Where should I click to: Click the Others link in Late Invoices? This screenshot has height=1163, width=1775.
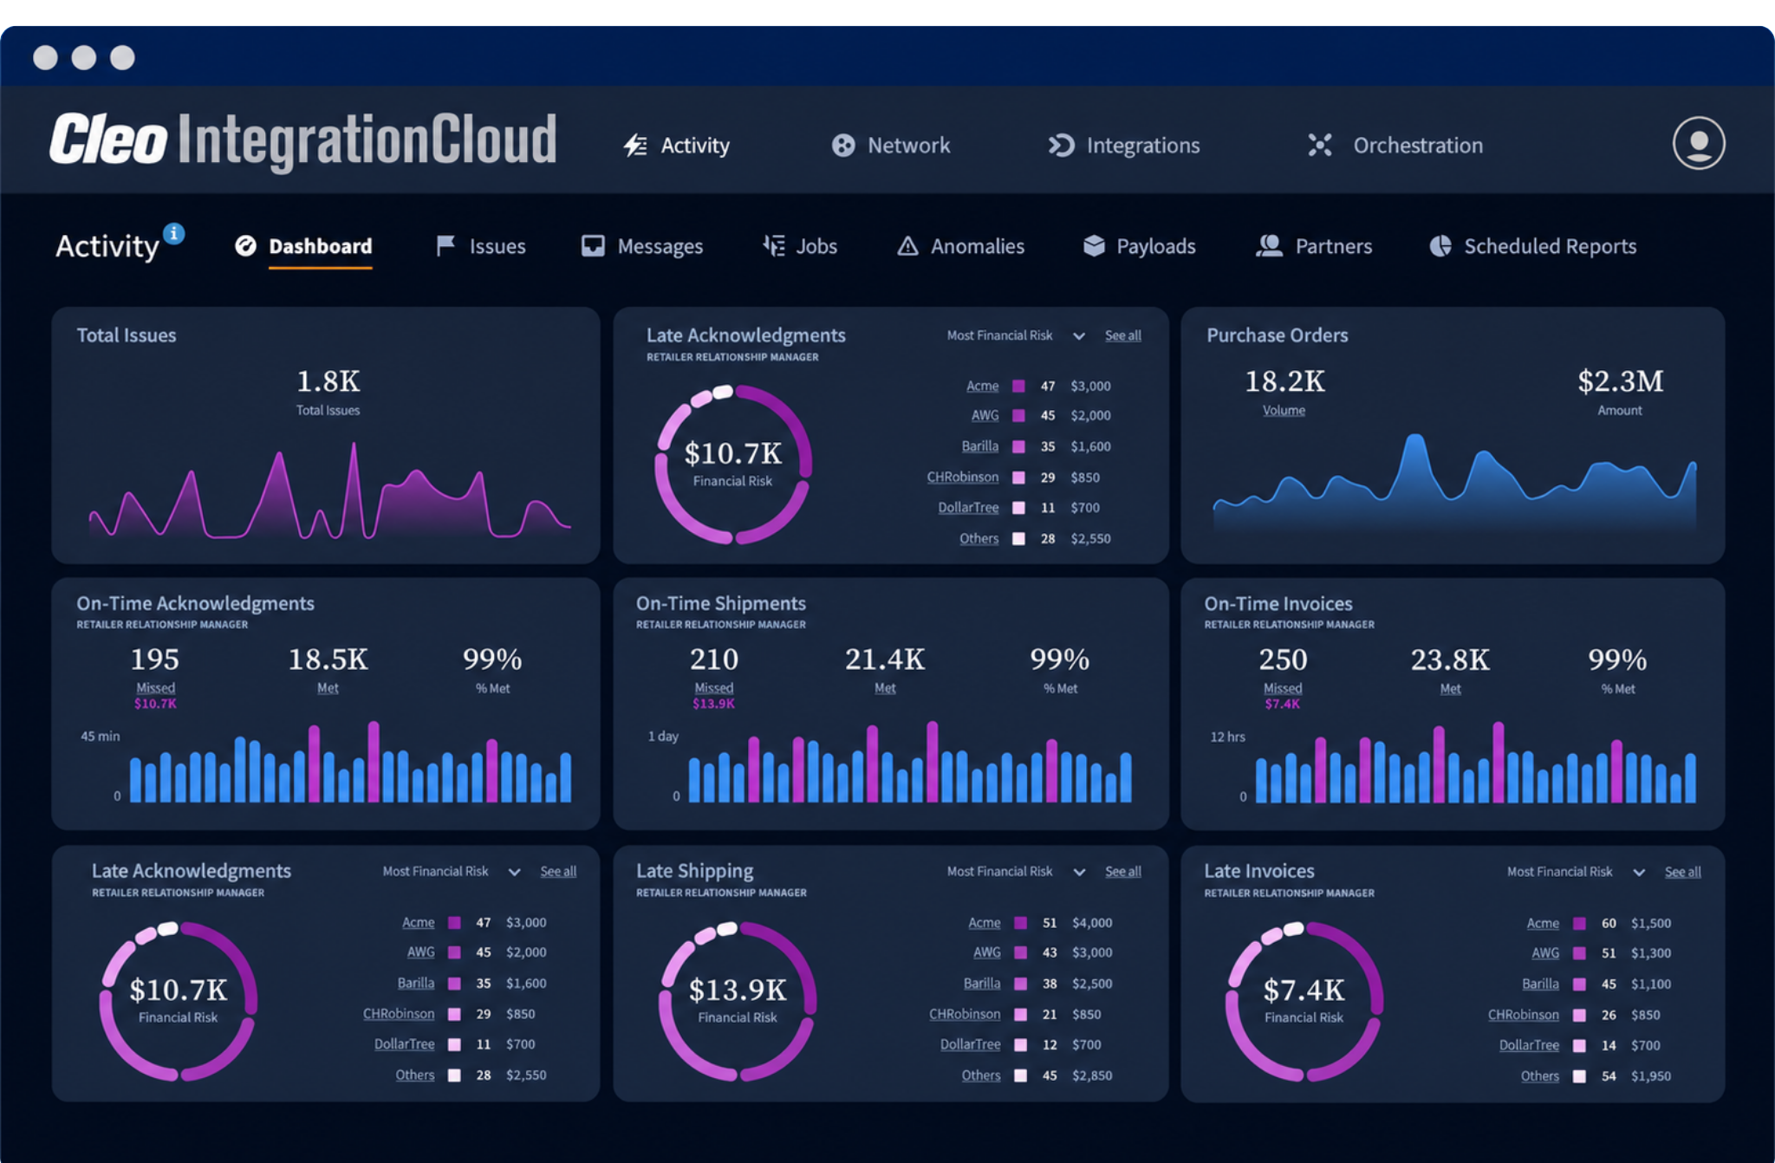point(1539,1076)
